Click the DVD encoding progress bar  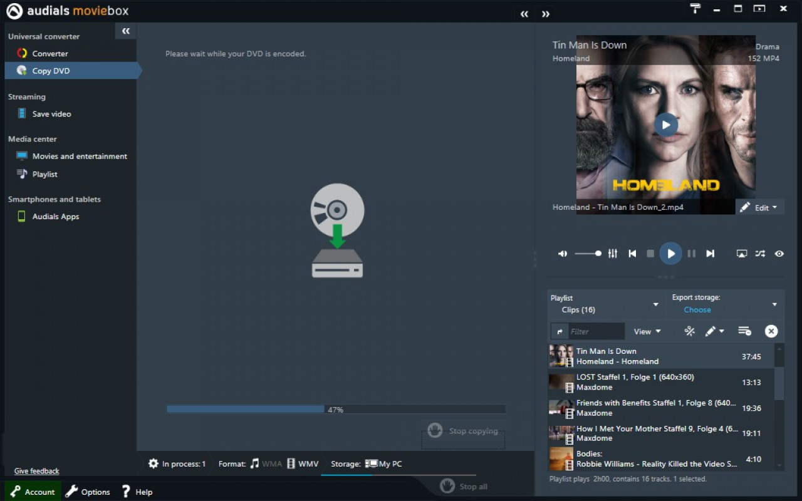336,410
